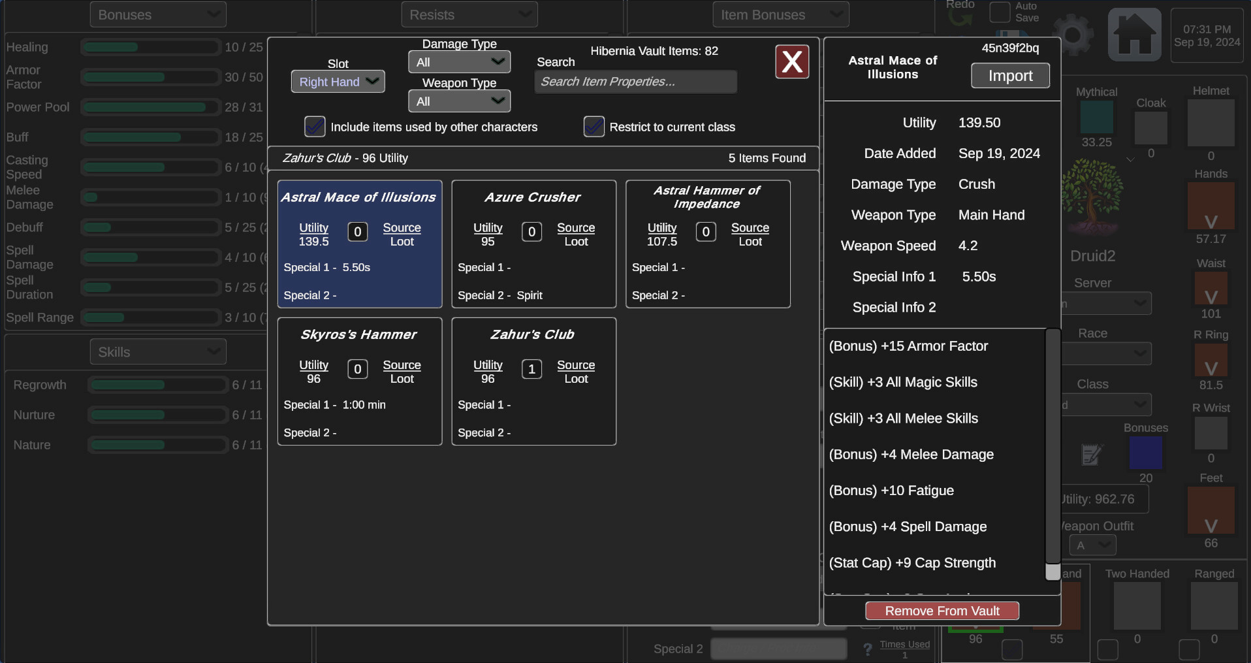Viewport: 1251px width, 663px height.
Task: Click the Regrowth skill progress bar
Action: coord(158,385)
